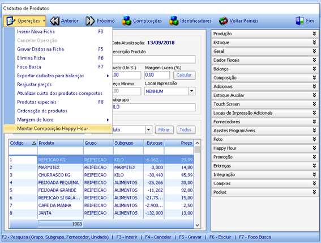The image size is (321, 243).
Task: Expand the Entregas panel
Action: click(264, 166)
